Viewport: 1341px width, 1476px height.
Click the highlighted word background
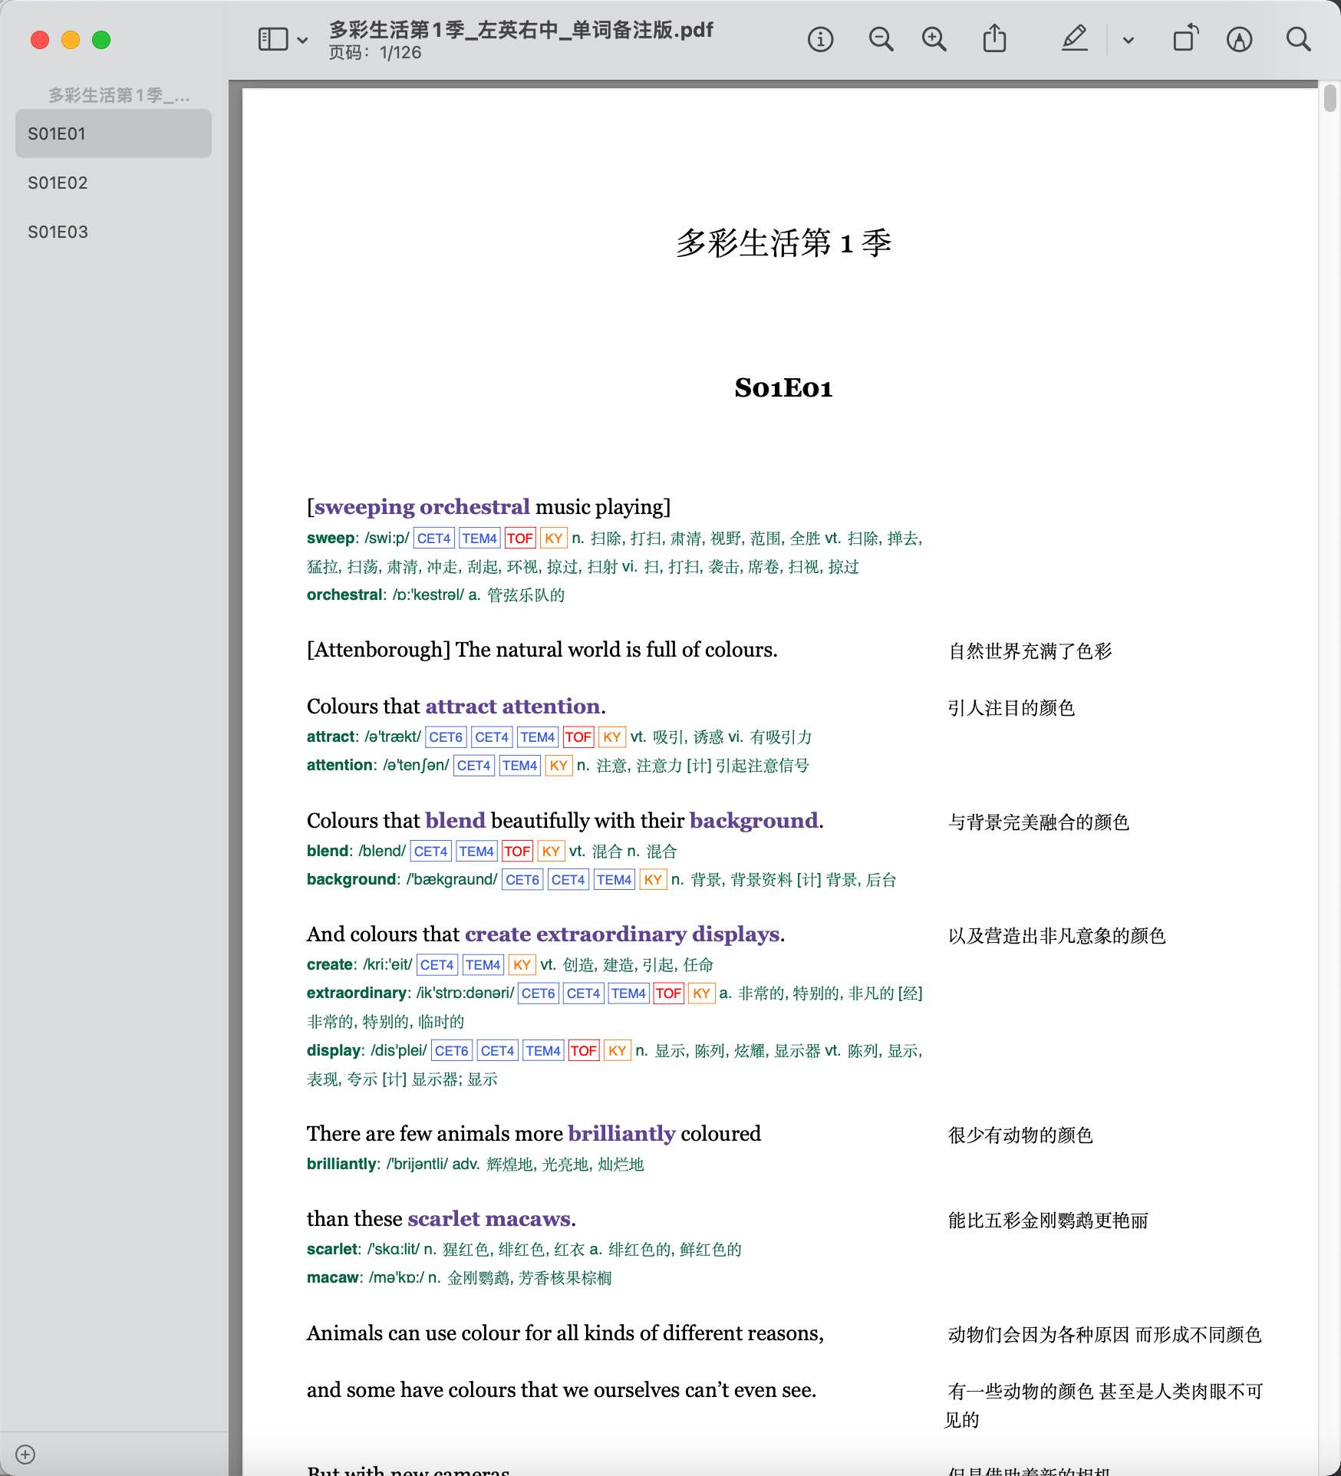(753, 820)
